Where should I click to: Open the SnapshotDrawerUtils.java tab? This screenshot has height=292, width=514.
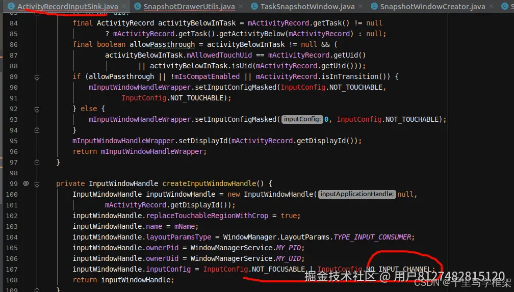[189, 6]
